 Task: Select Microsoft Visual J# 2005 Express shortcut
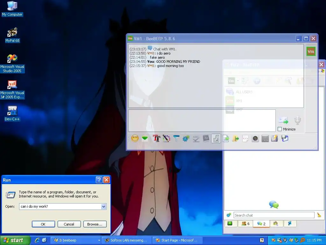point(12,90)
